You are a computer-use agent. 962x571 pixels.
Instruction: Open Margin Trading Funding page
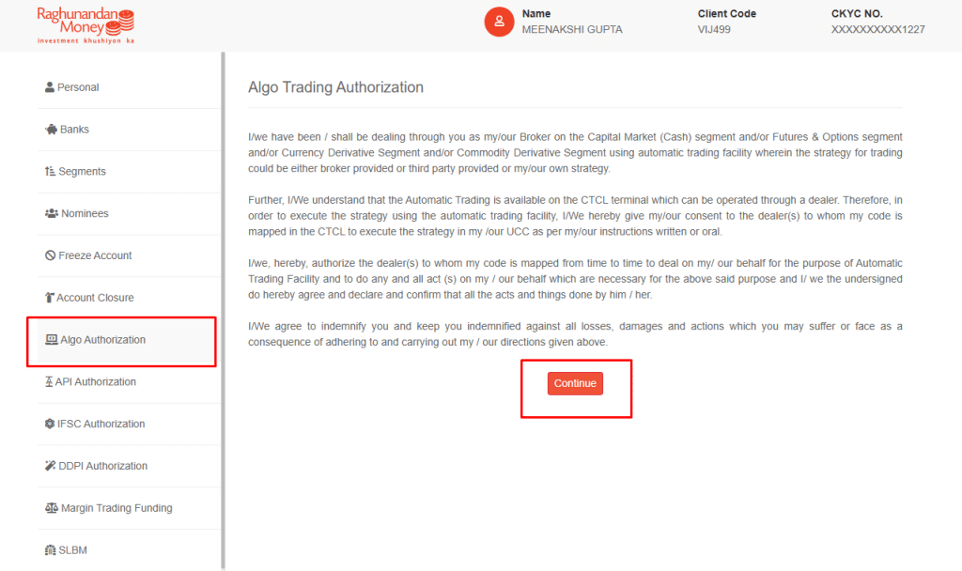pos(129,508)
